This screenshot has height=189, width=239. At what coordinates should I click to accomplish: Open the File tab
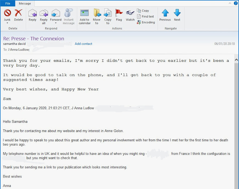[8, 4]
